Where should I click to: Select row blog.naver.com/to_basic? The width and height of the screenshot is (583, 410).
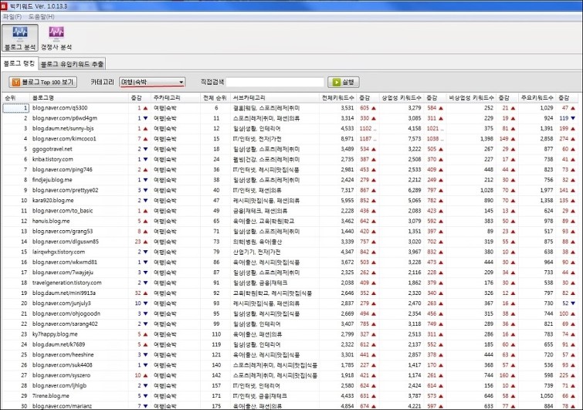point(290,211)
